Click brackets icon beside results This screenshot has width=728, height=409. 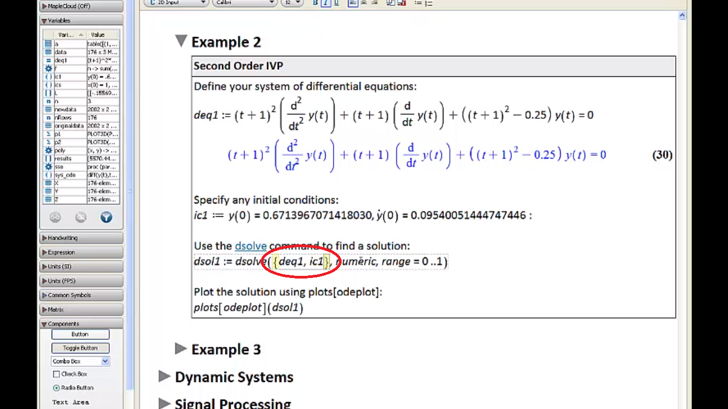point(48,159)
